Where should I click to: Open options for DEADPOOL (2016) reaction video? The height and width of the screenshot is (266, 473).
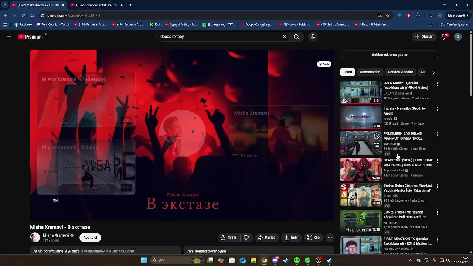[x=437, y=161]
